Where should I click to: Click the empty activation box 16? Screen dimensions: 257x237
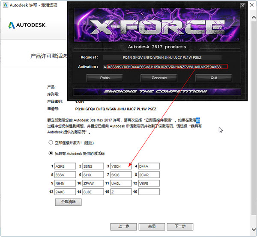149,192
